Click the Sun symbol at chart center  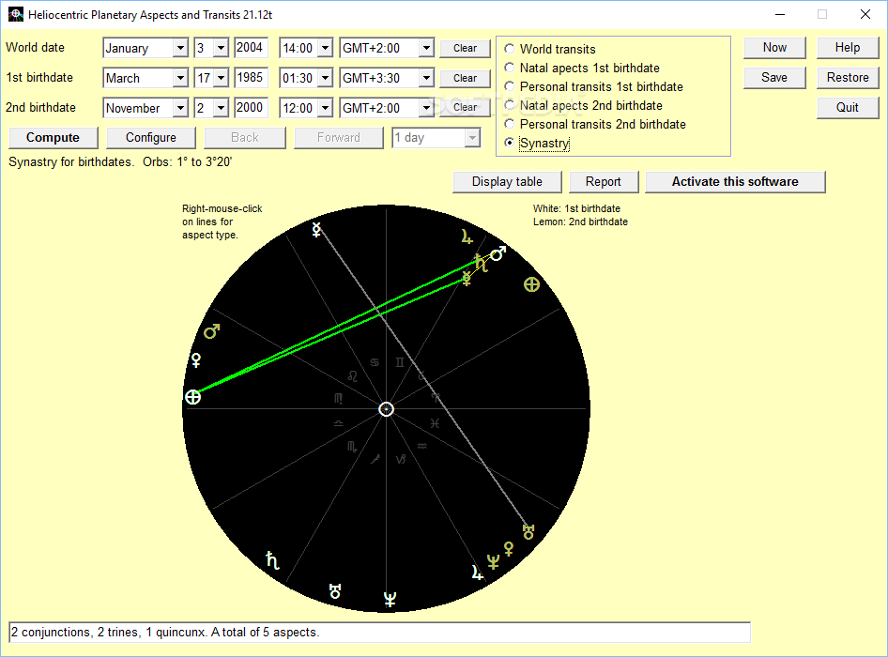[386, 409]
